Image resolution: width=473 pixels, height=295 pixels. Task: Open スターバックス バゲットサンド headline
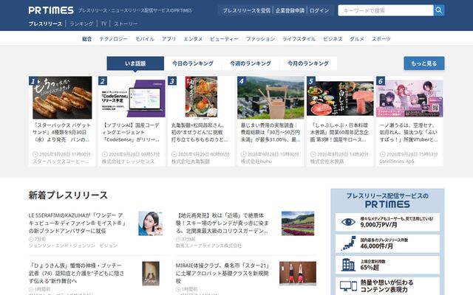tap(62, 133)
